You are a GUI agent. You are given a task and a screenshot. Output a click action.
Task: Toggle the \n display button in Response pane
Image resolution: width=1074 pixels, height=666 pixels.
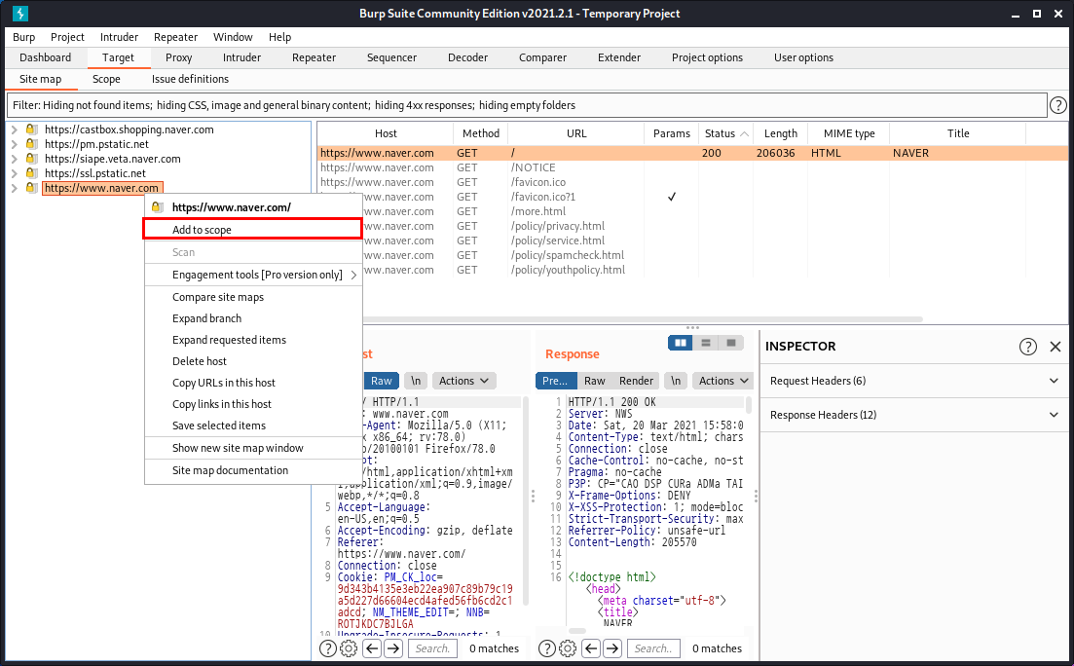point(676,381)
